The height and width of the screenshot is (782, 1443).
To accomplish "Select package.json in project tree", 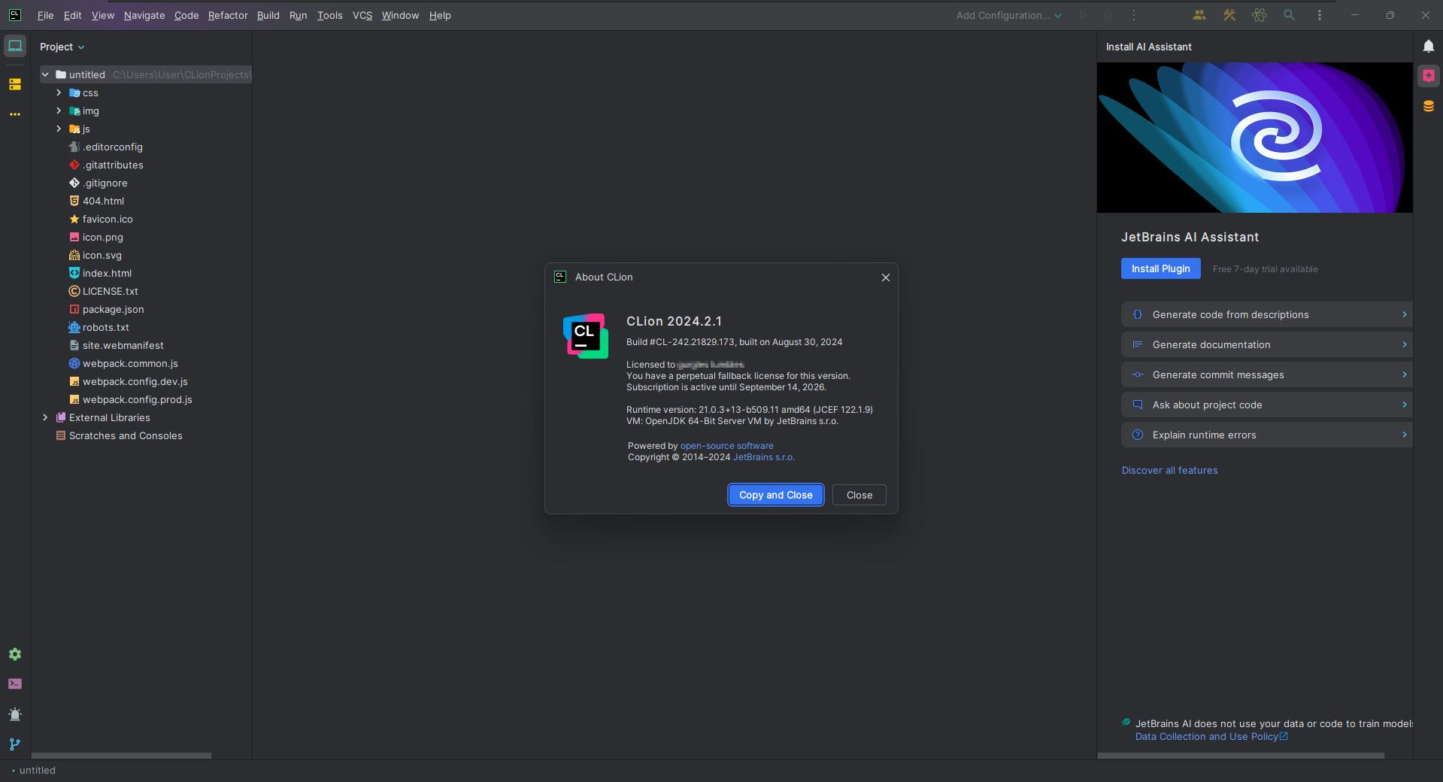I will [113, 309].
